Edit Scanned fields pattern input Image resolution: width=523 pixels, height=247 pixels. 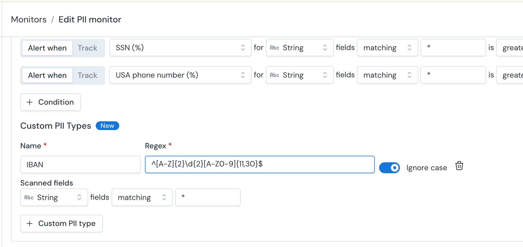click(x=208, y=197)
